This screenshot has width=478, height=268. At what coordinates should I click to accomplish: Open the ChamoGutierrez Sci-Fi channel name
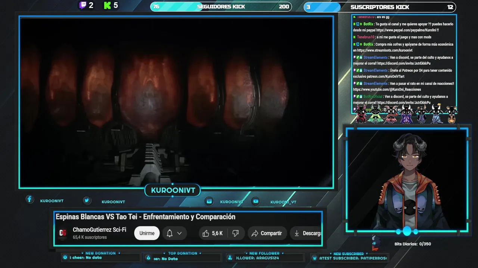99,230
